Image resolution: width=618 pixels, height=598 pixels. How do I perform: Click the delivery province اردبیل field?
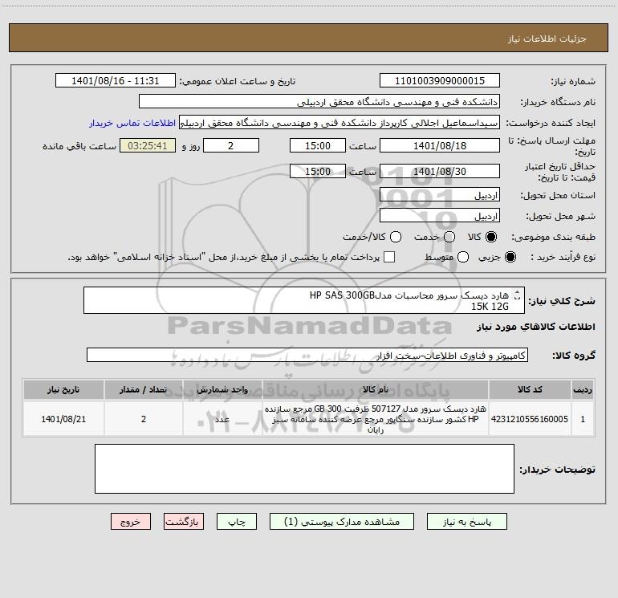pos(440,195)
